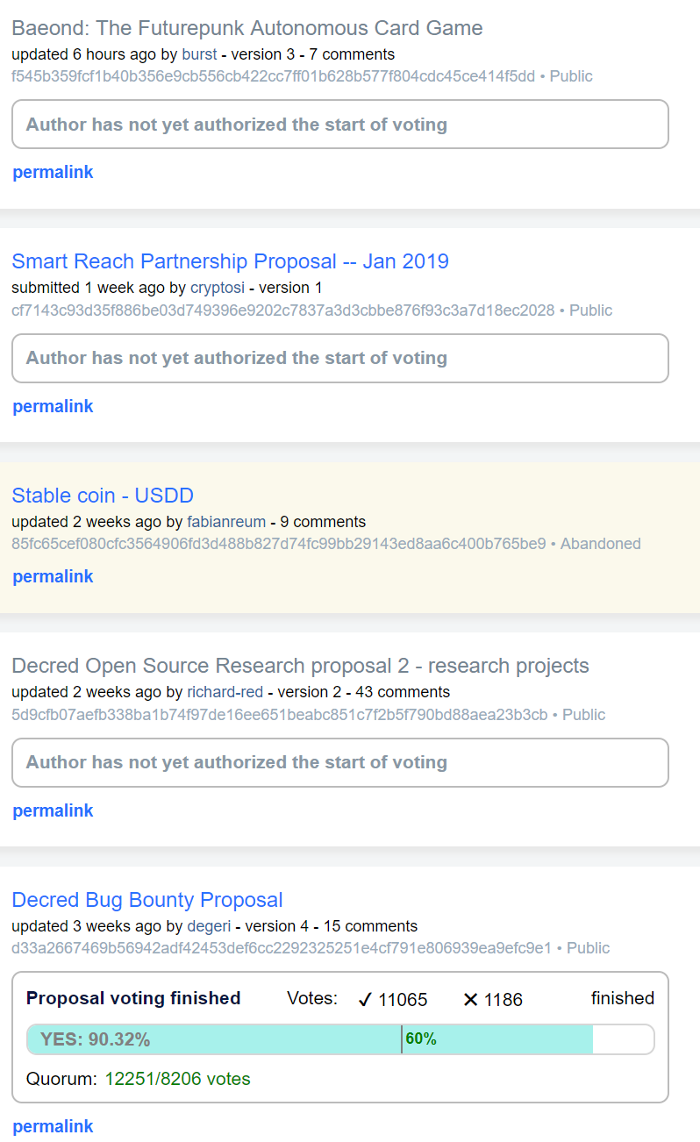This screenshot has width=700, height=1142.
Task: Open Decred Bug Bounty Proposal link
Action: (147, 900)
